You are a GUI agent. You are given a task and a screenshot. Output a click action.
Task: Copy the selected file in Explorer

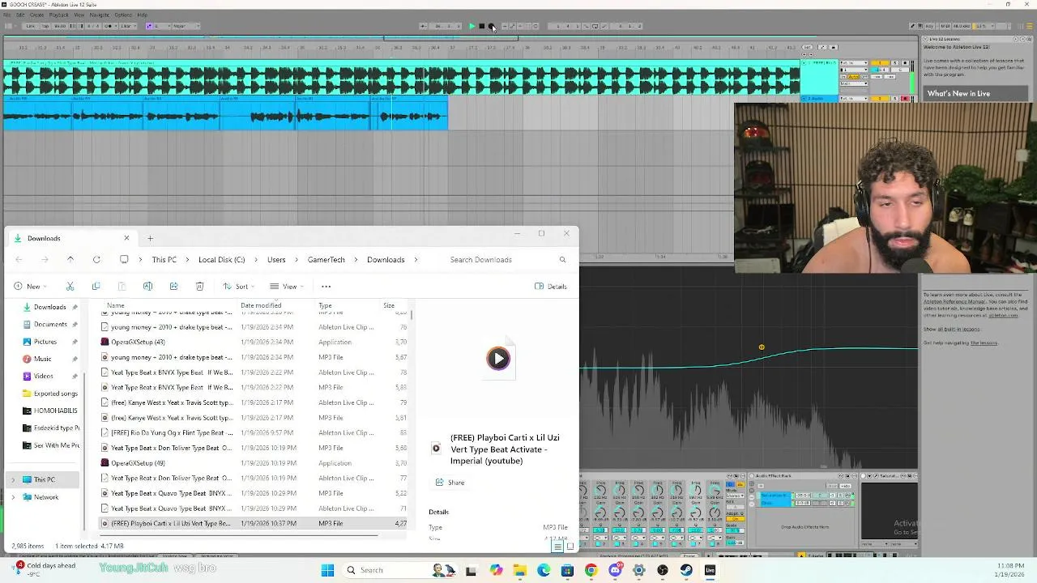96,286
